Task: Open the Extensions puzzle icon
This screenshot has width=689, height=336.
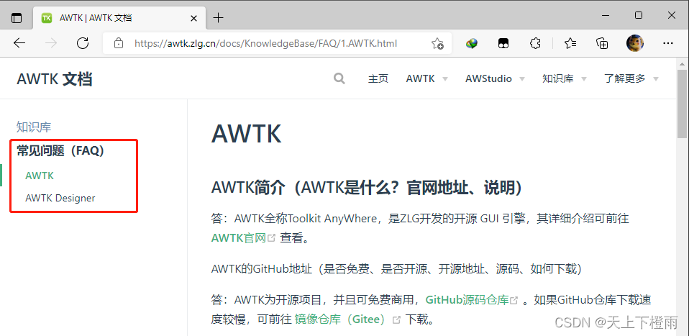Action: [x=535, y=43]
